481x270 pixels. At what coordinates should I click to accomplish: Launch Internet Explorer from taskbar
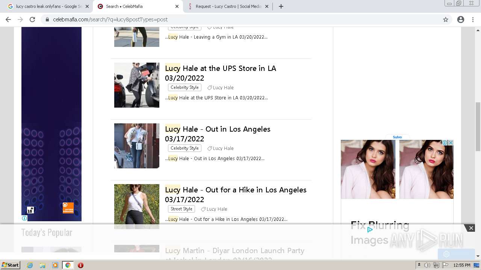30,265
